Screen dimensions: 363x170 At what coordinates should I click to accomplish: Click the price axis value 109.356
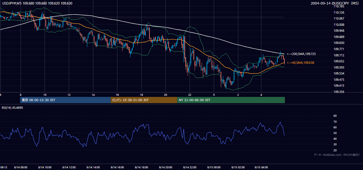pos(339,92)
